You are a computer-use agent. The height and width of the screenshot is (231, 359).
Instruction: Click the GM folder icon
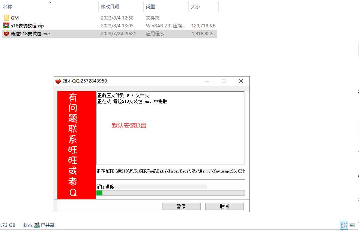coord(6,18)
